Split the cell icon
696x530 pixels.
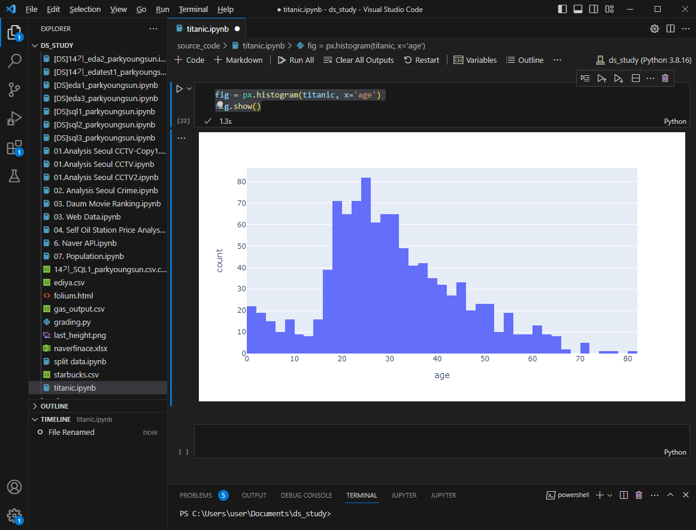636,78
